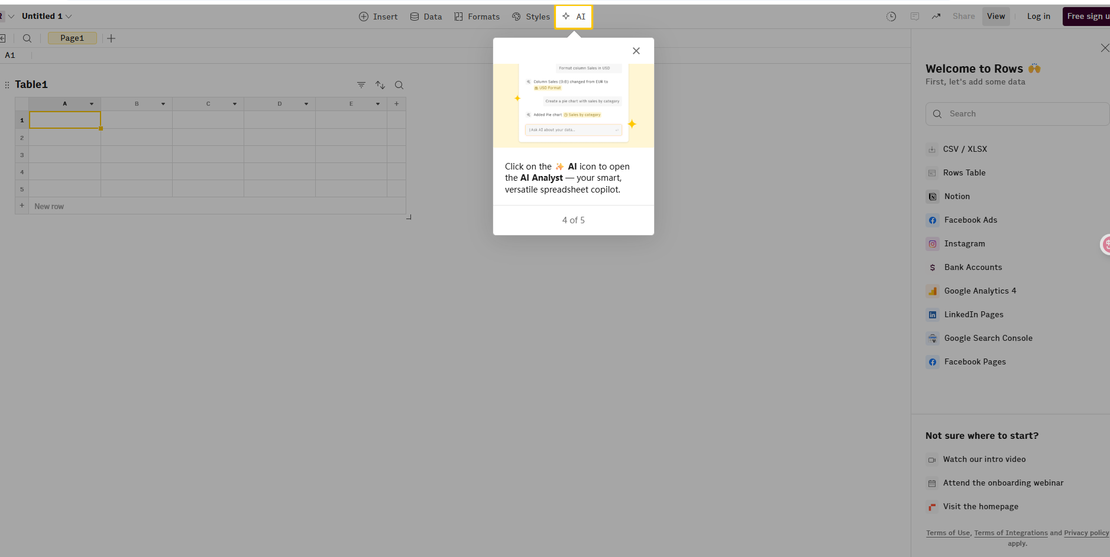
Task: Select row 3 header
Action: [x=22, y=155]
